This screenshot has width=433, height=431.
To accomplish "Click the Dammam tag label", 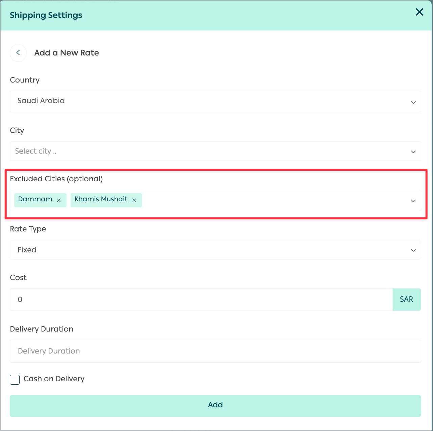I will pos(35,199).
